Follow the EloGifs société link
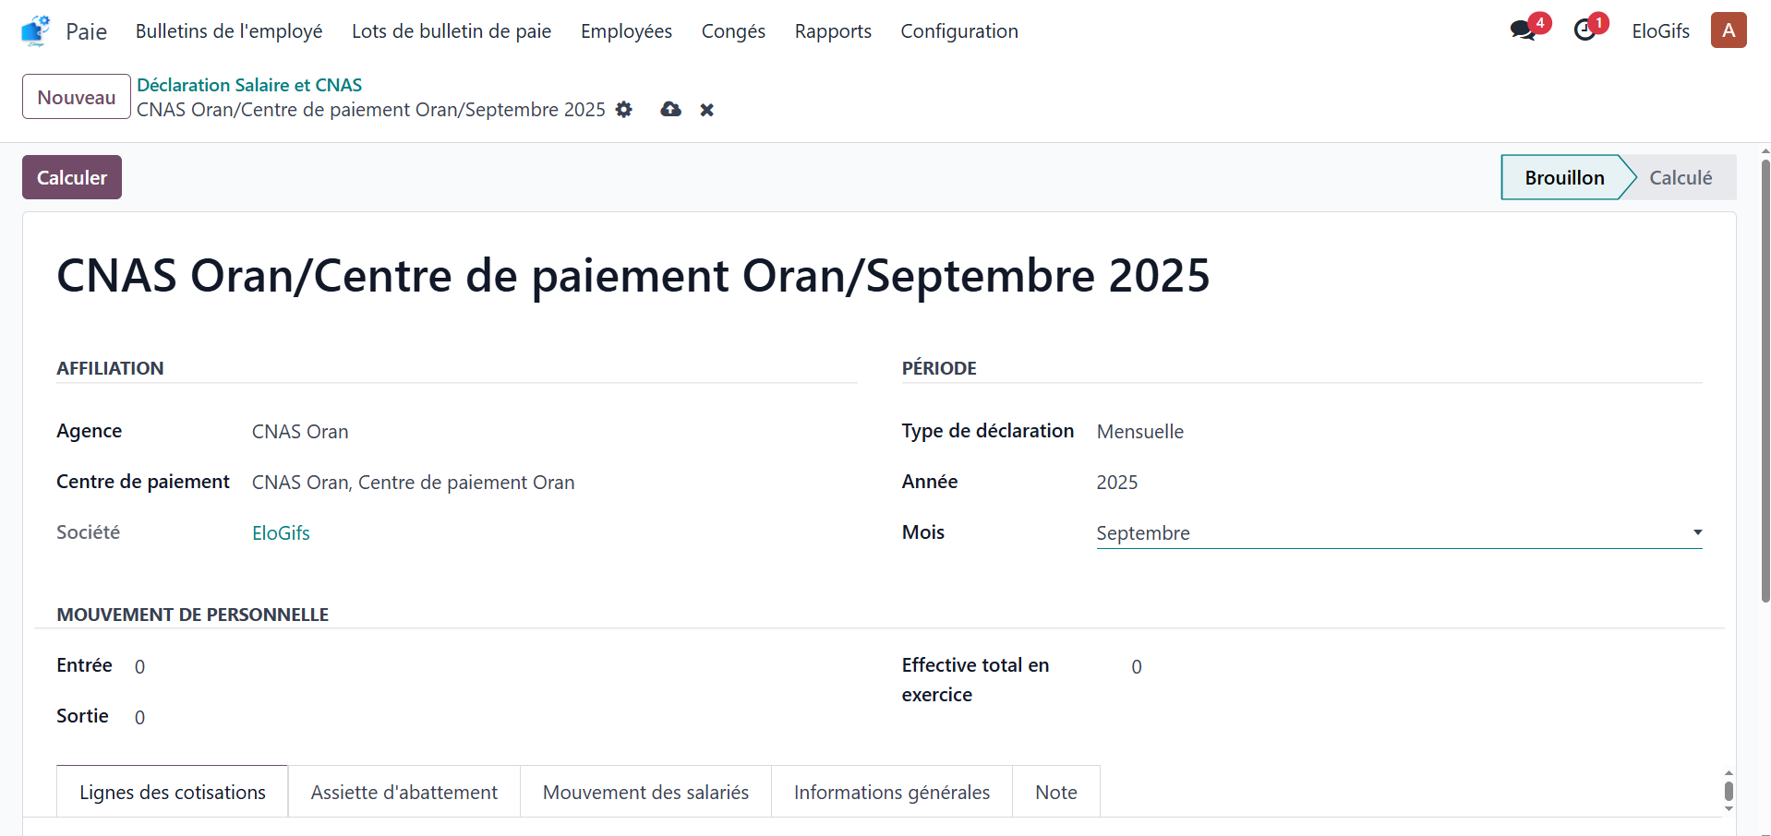1771x836 pixels. click(281, 532)
